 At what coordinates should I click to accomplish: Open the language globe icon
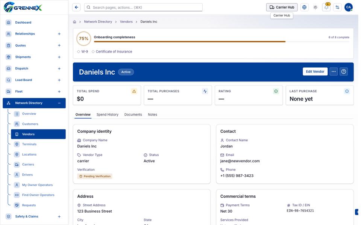click(304, 7)
